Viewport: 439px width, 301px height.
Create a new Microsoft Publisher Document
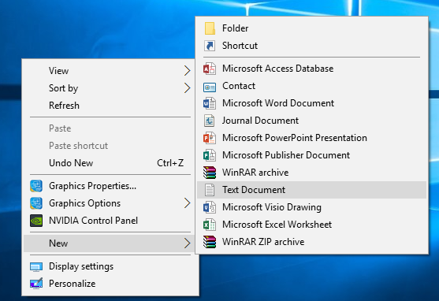click(x=311, y=155)
